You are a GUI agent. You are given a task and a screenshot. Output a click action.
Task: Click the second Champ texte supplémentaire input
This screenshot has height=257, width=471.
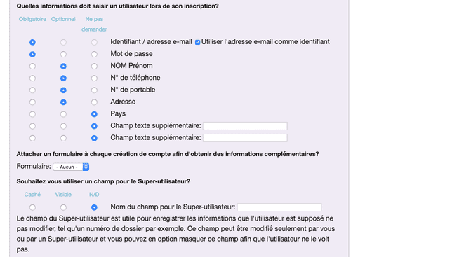click(245, 138)
